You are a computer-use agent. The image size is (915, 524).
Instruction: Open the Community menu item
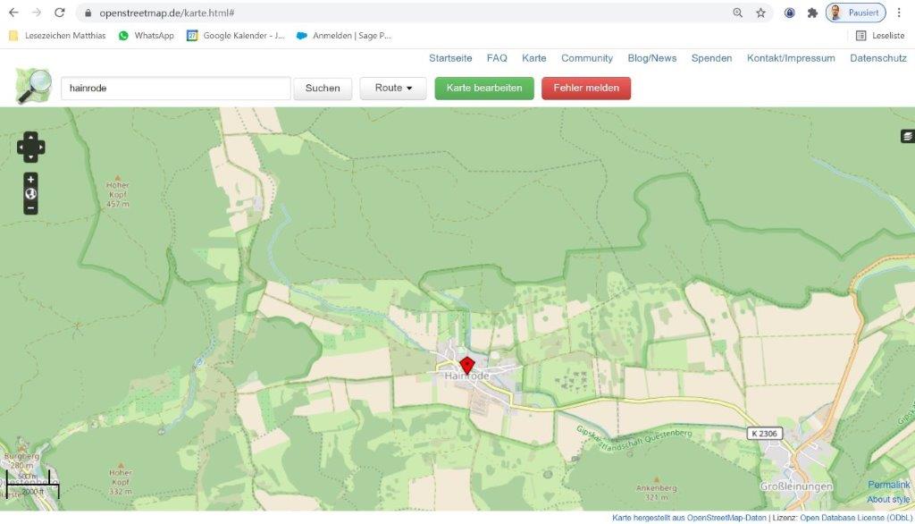click(x=586, y=58)
